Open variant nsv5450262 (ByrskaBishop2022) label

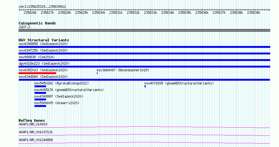coord(61,83)
